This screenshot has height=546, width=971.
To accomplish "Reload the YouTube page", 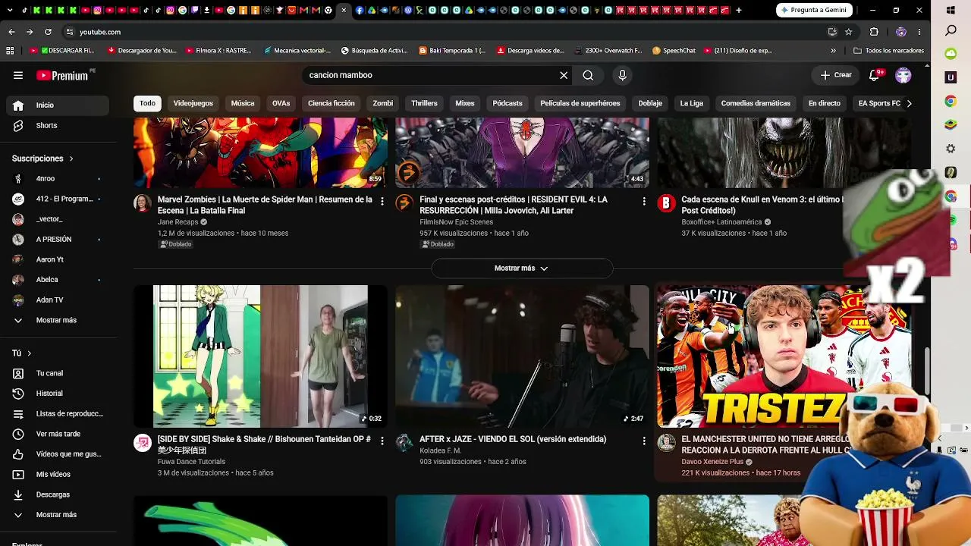I will [x=48, y=32].
